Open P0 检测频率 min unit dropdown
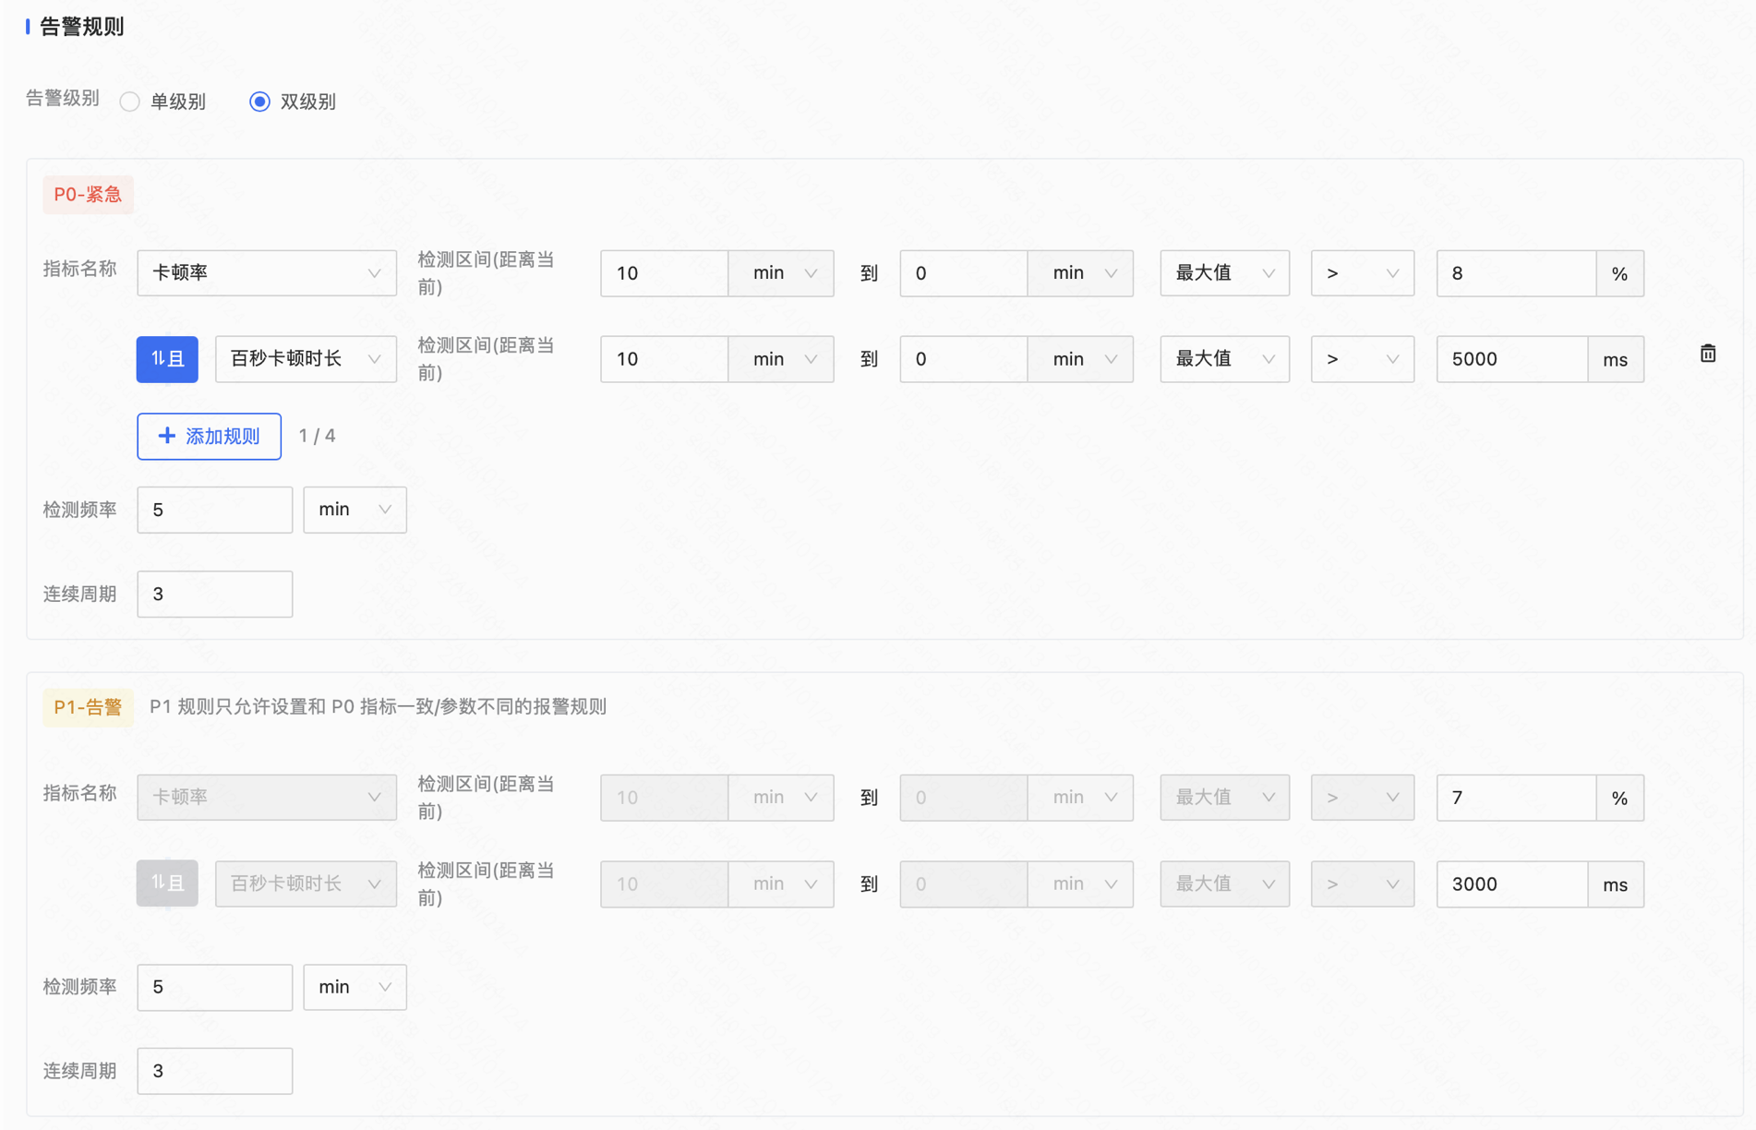Screen dimensions: 1756x1130 coord(355,510)
